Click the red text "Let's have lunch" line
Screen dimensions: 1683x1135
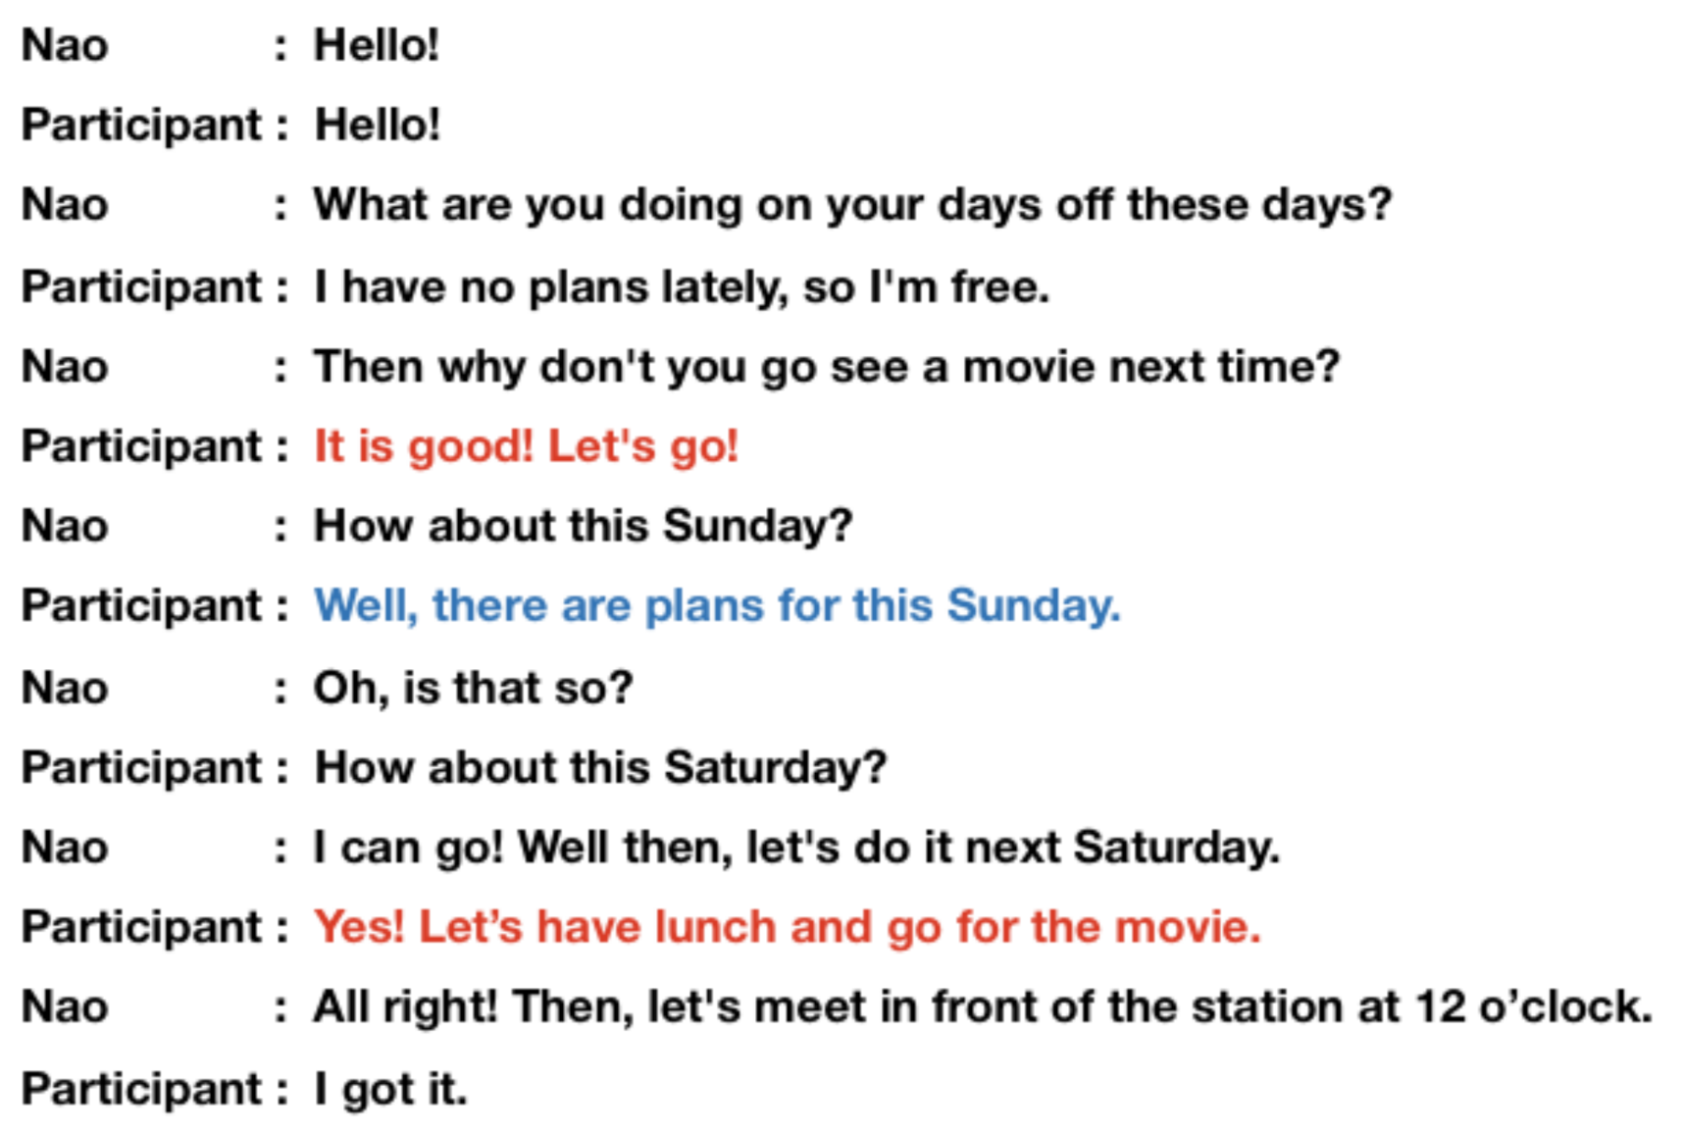[787, 927]
